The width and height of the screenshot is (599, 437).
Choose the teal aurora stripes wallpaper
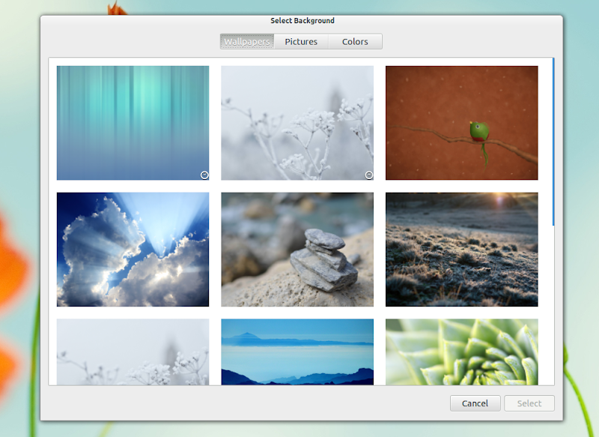pos(133,123)
